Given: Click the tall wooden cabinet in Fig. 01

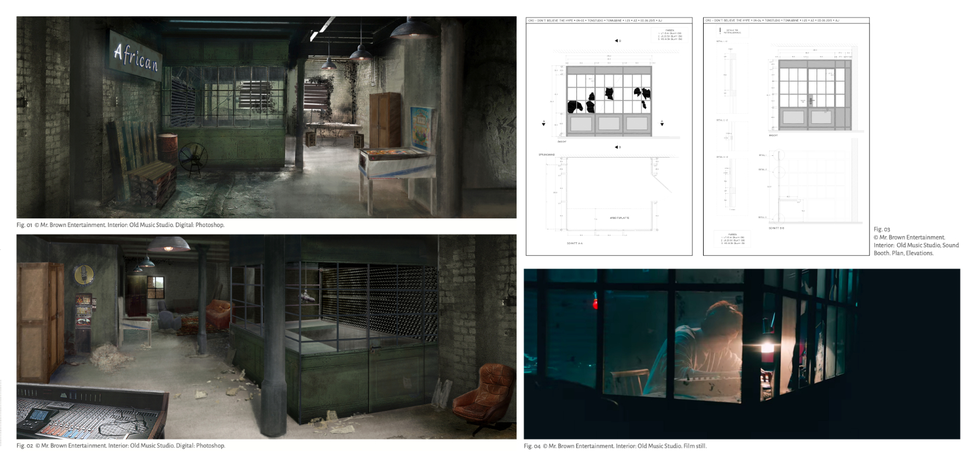Looking at the screenshot, I should pyautogui.click(x=384, y=120).
